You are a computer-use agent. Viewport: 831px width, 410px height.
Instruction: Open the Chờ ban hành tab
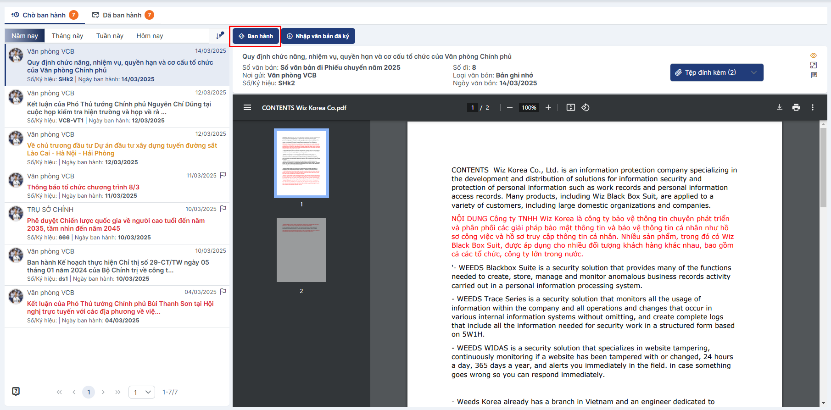pos(45,15)
